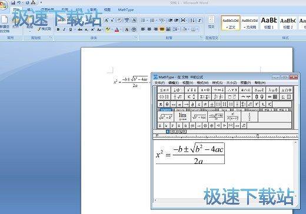Screen dimensions: 306x214
Task: Apply the 标题 1 style
Action: [269, 23]
